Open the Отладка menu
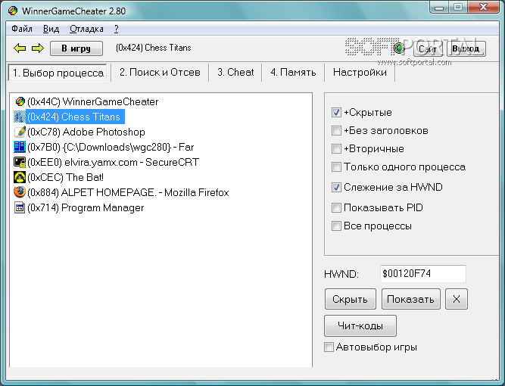 pyautogui.click(x=86, y=29)
